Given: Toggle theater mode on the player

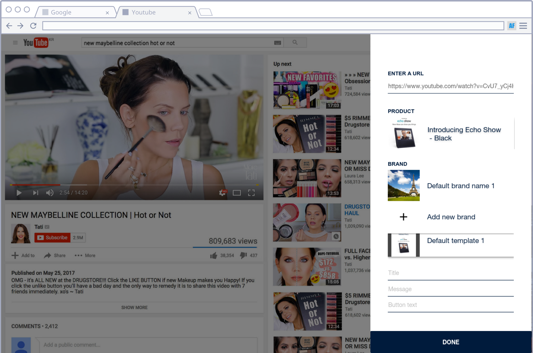Looking at the screenshot, I should pos(237,193).
